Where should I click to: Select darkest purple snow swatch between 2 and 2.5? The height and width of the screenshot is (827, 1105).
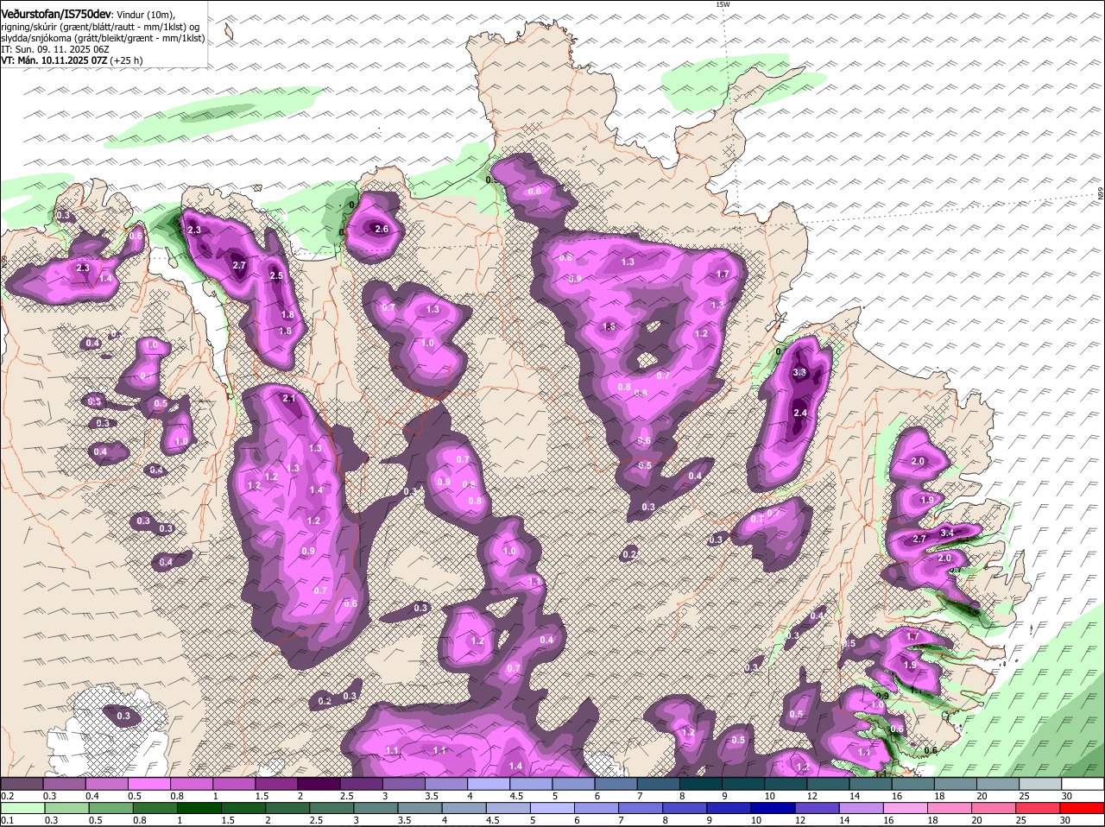319,784
